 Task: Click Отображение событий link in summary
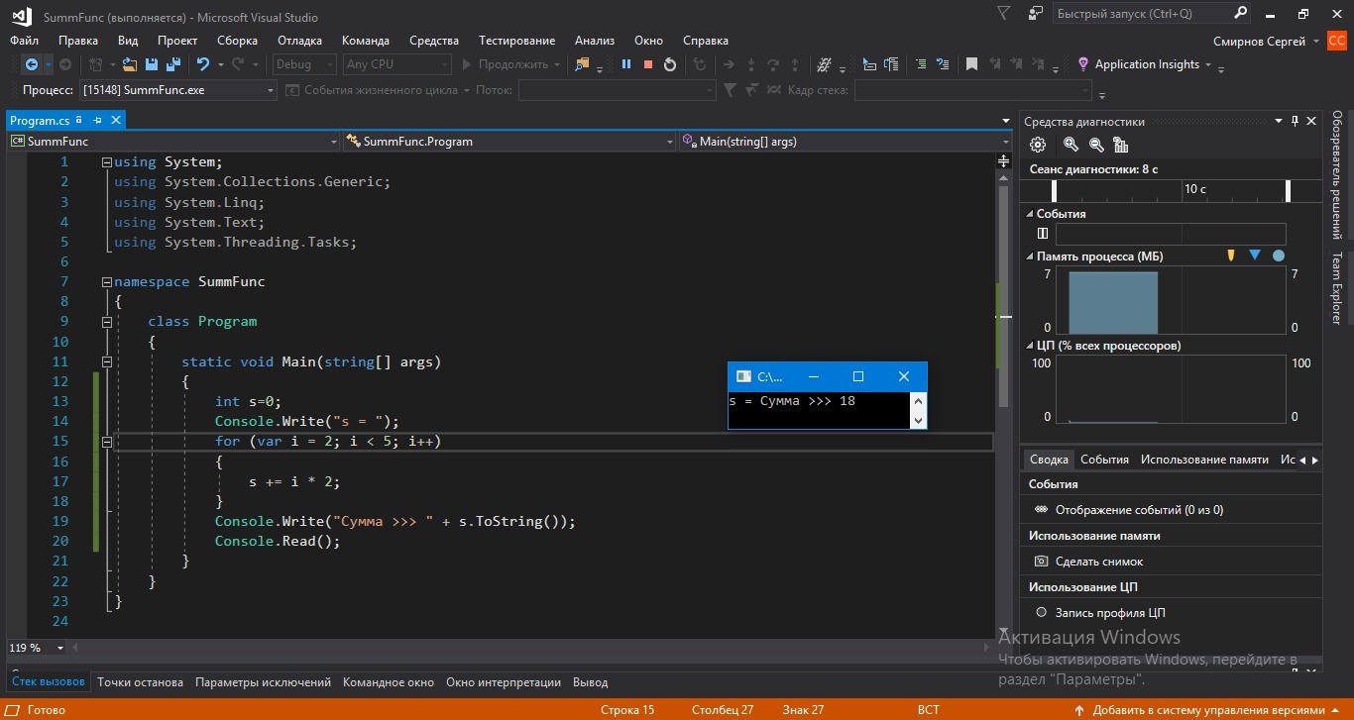pos(1138,510)
